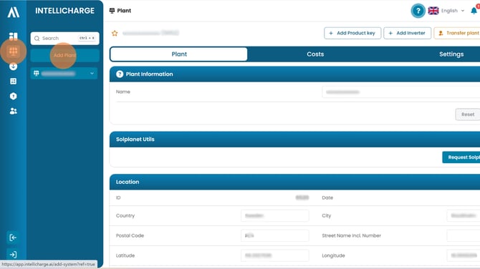
Task: Open the hexagon alert sidebar icon
Action: tap(13, 97)
